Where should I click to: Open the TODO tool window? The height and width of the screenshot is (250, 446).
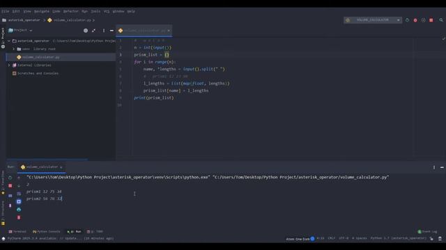point(95,231)
